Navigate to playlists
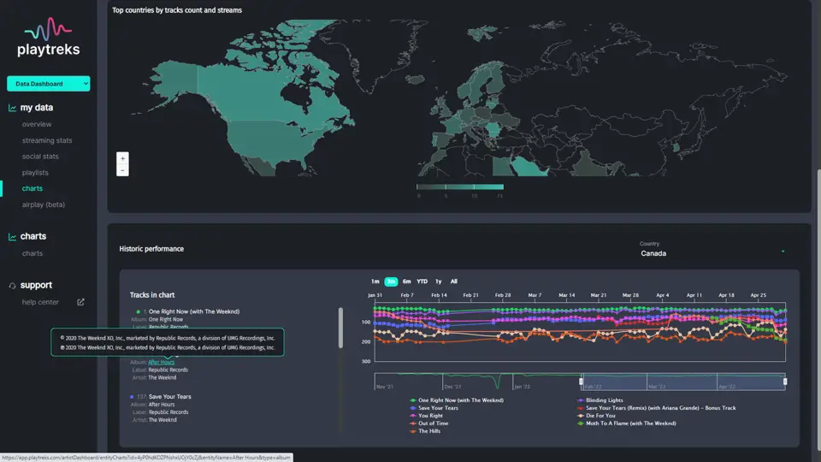821x462 pixels. [x=35, y=172]
